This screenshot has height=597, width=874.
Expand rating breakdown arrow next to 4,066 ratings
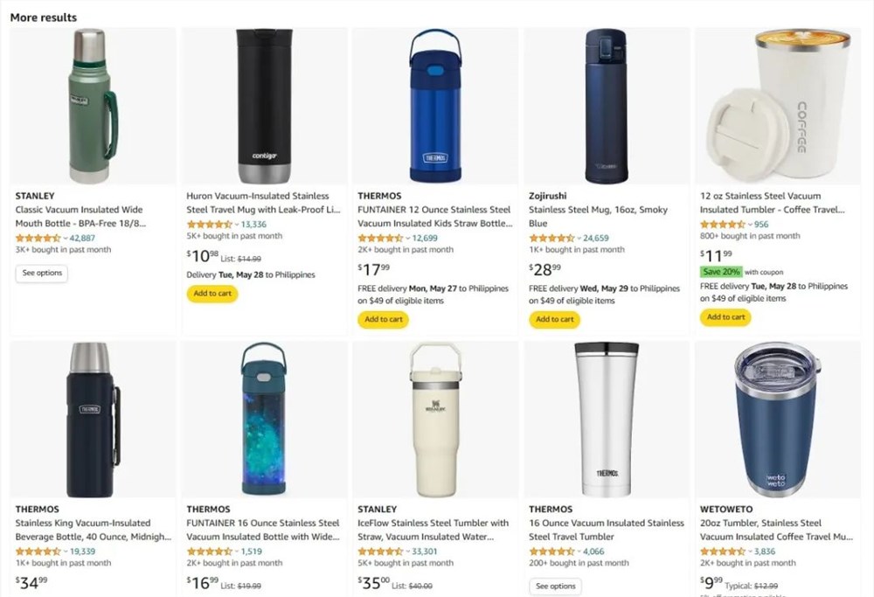(x=579, y=552)
